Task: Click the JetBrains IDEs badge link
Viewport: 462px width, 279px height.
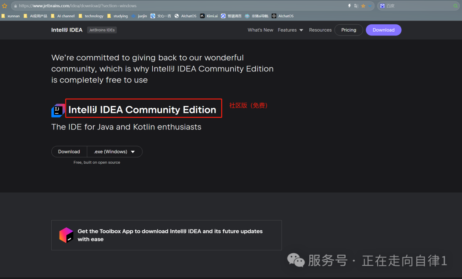Action: click(x=102, y=30)
